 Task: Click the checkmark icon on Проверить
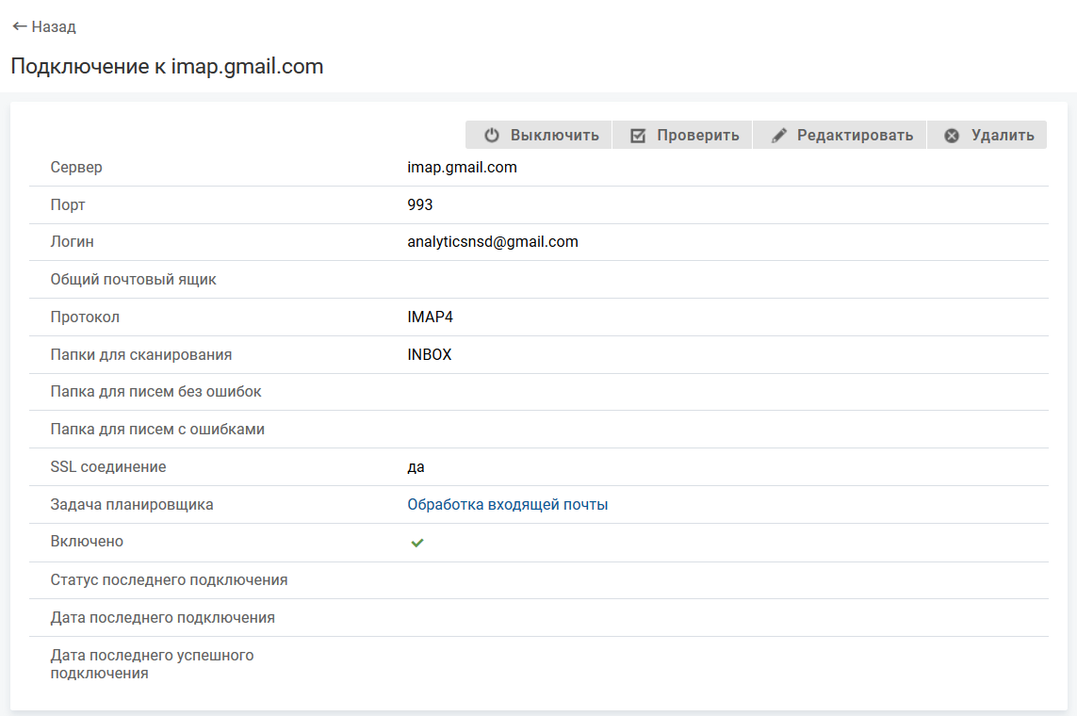click(638, 135)
